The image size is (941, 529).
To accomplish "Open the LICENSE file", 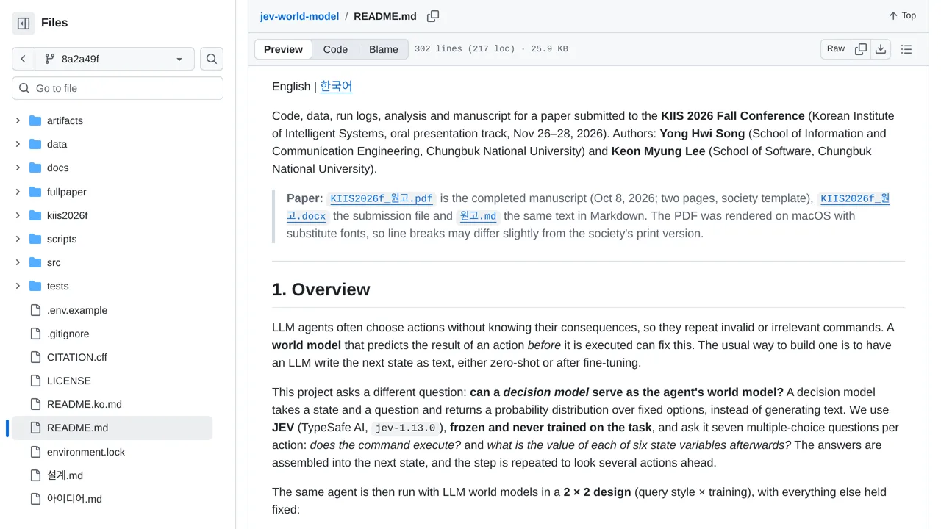I will click(x=69, y=381).
